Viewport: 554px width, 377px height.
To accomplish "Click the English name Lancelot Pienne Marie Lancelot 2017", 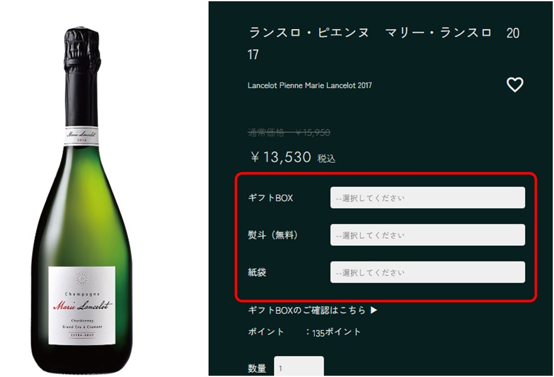I will 310,85.
